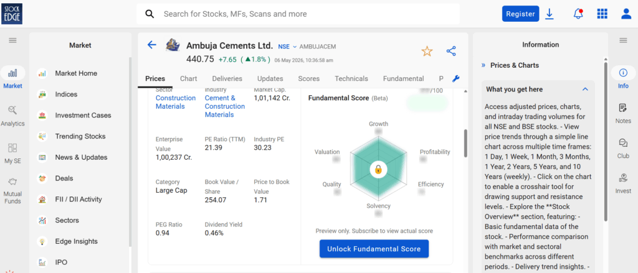Download app via the download icon

pos(550,14)
